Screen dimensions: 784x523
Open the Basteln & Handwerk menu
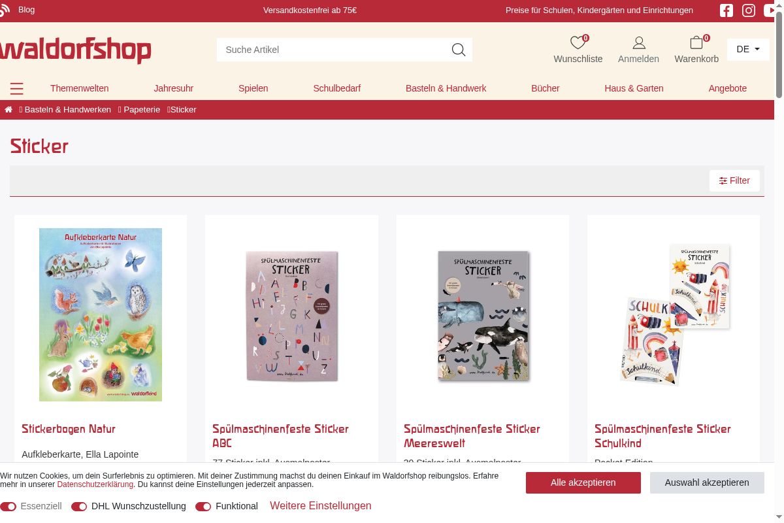(446, 88)
